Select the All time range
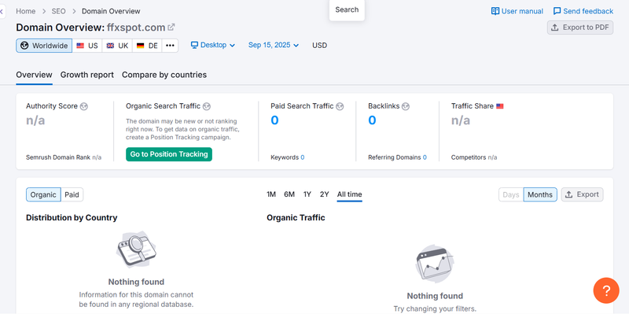This screenshot has width=629, height=314. pyautogui.click(x=349, y=194)
